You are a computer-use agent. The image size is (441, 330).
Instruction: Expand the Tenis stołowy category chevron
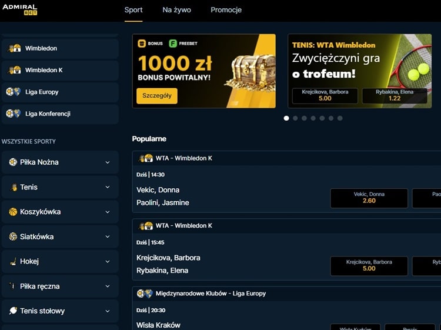tap(108, 311)
